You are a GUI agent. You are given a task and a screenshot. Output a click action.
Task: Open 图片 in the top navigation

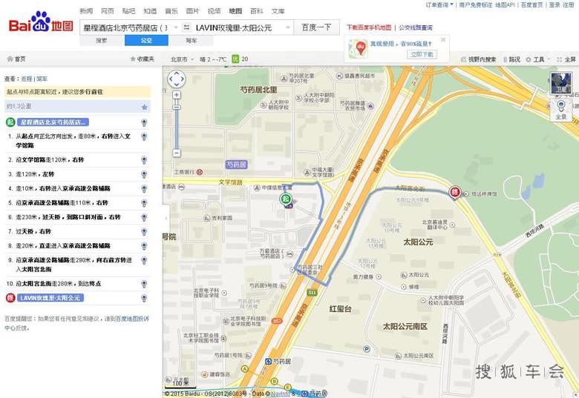click(192, 11)
